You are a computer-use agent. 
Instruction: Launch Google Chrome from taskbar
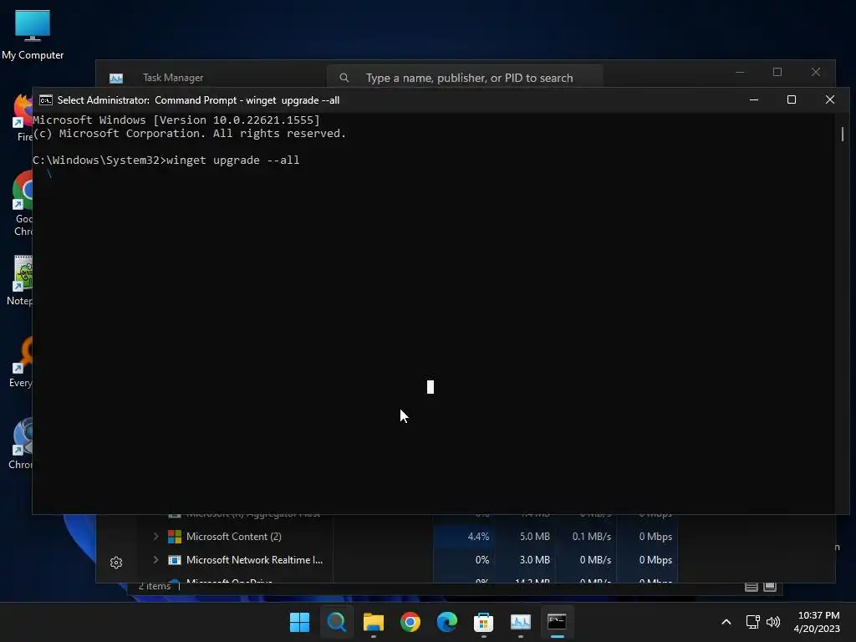click(410, 622)
